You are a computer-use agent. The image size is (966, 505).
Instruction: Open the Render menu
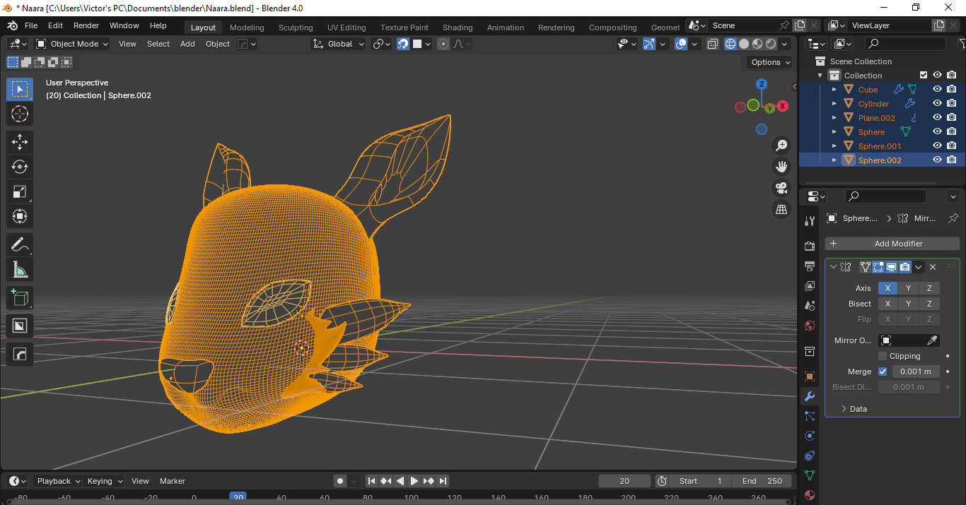click(86, 25)
